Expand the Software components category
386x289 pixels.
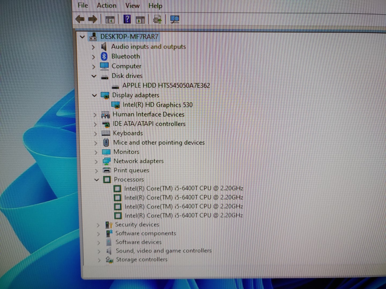[x=98, y=234]
